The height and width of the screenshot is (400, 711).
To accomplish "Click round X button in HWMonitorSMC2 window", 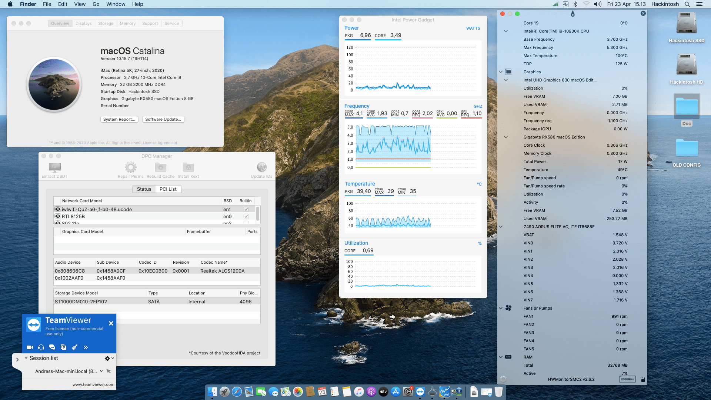I will [x=643, y=13].
